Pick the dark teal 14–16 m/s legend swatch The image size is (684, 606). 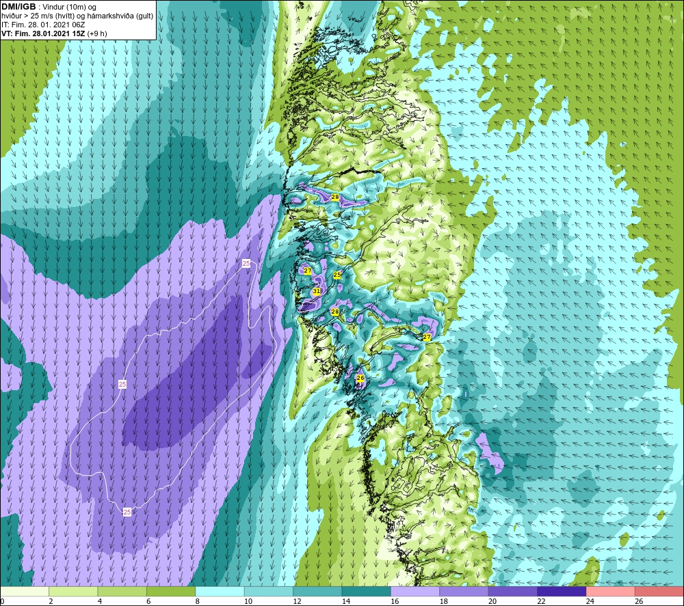pyautogui.click(x=367, y=592)
